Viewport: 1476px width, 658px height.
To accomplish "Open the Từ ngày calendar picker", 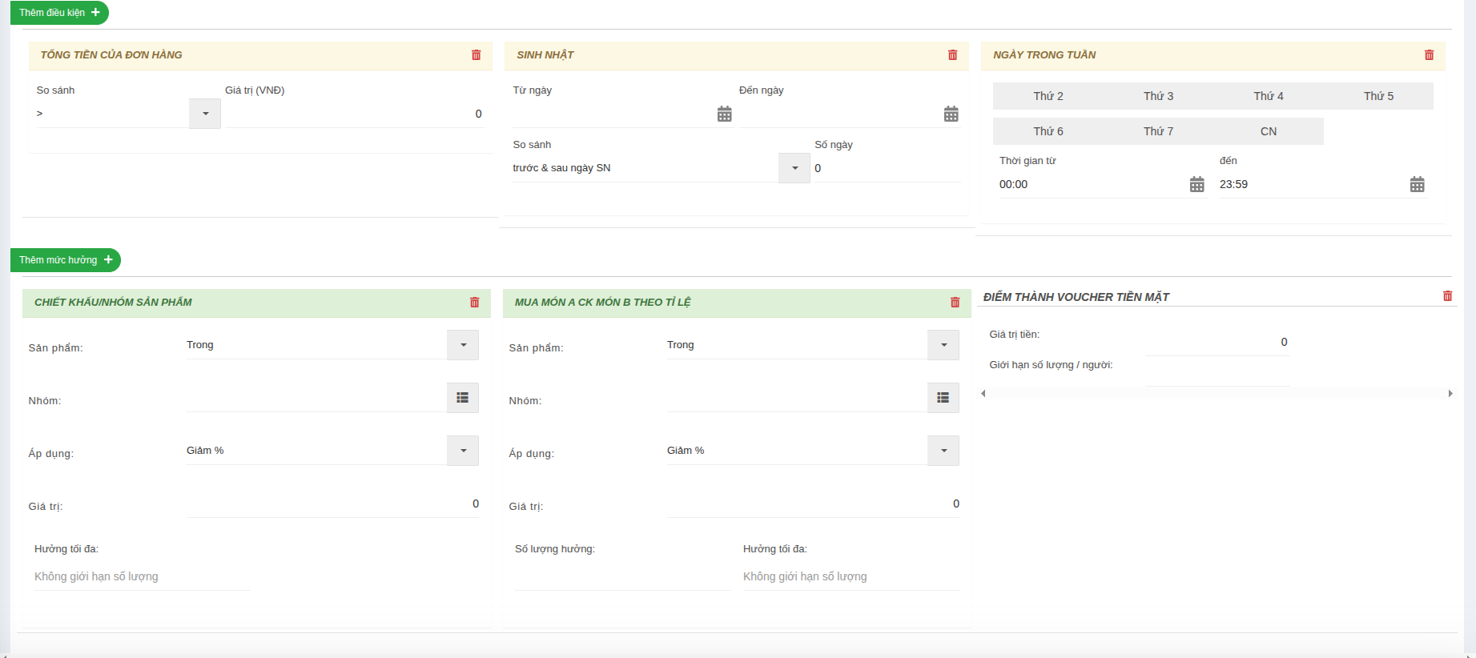I will [x=724, y=114].
